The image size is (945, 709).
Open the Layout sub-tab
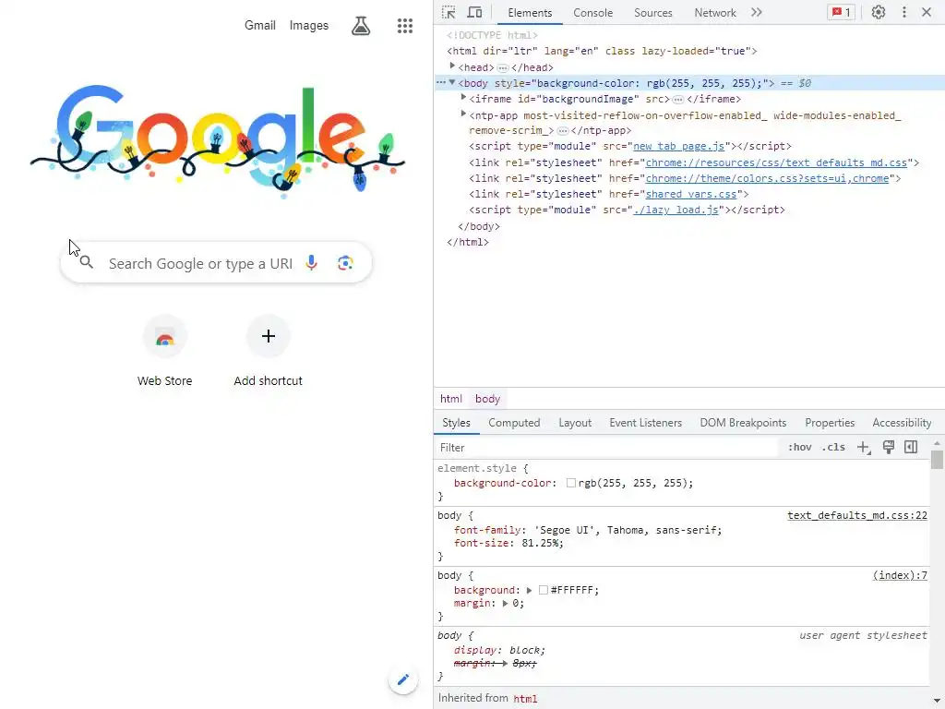(575, 423)
